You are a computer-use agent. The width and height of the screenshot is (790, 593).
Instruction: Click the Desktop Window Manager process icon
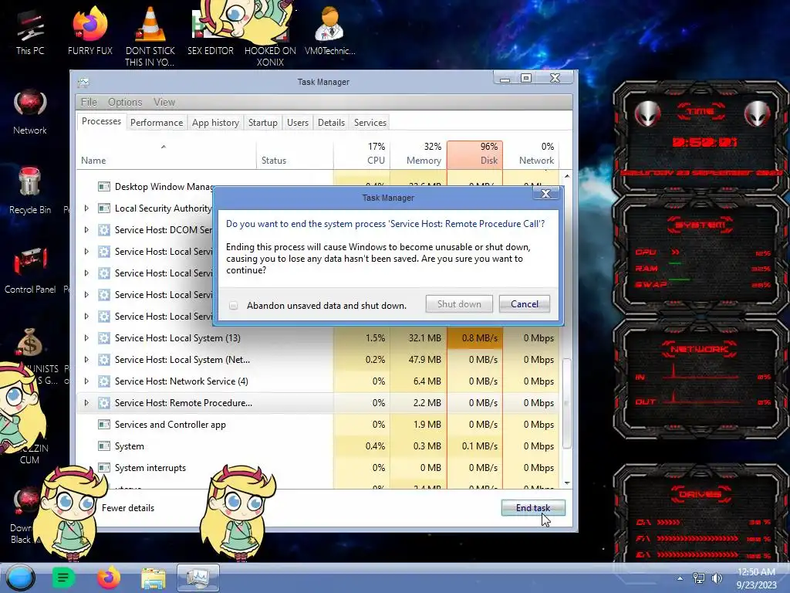tap(104, 187)
